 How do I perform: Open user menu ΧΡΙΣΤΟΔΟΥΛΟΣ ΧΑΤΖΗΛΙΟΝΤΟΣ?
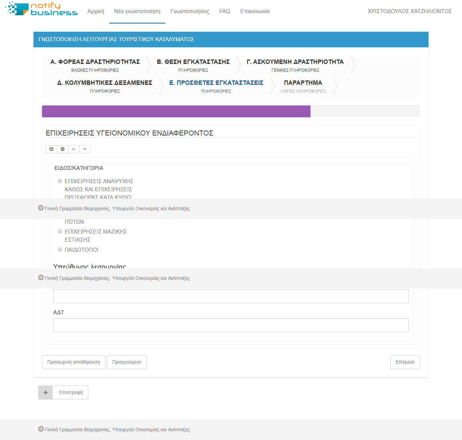pyautogui.click(x=410, y=11)
